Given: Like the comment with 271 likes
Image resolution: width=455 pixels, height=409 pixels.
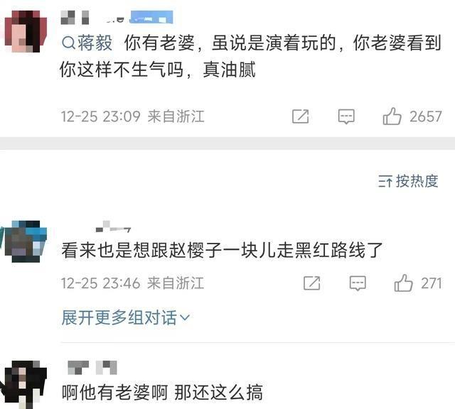Looking at the screenshot, I should pyautogui.click(x=403, y=283).
